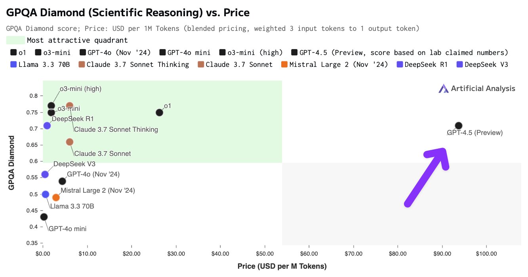This screenshot has width=528, height=277.
Task: Toggle Claude 3.7 Sonnet Thinking legend swatch
Action: pyautogui.click(x=82, y=65)
